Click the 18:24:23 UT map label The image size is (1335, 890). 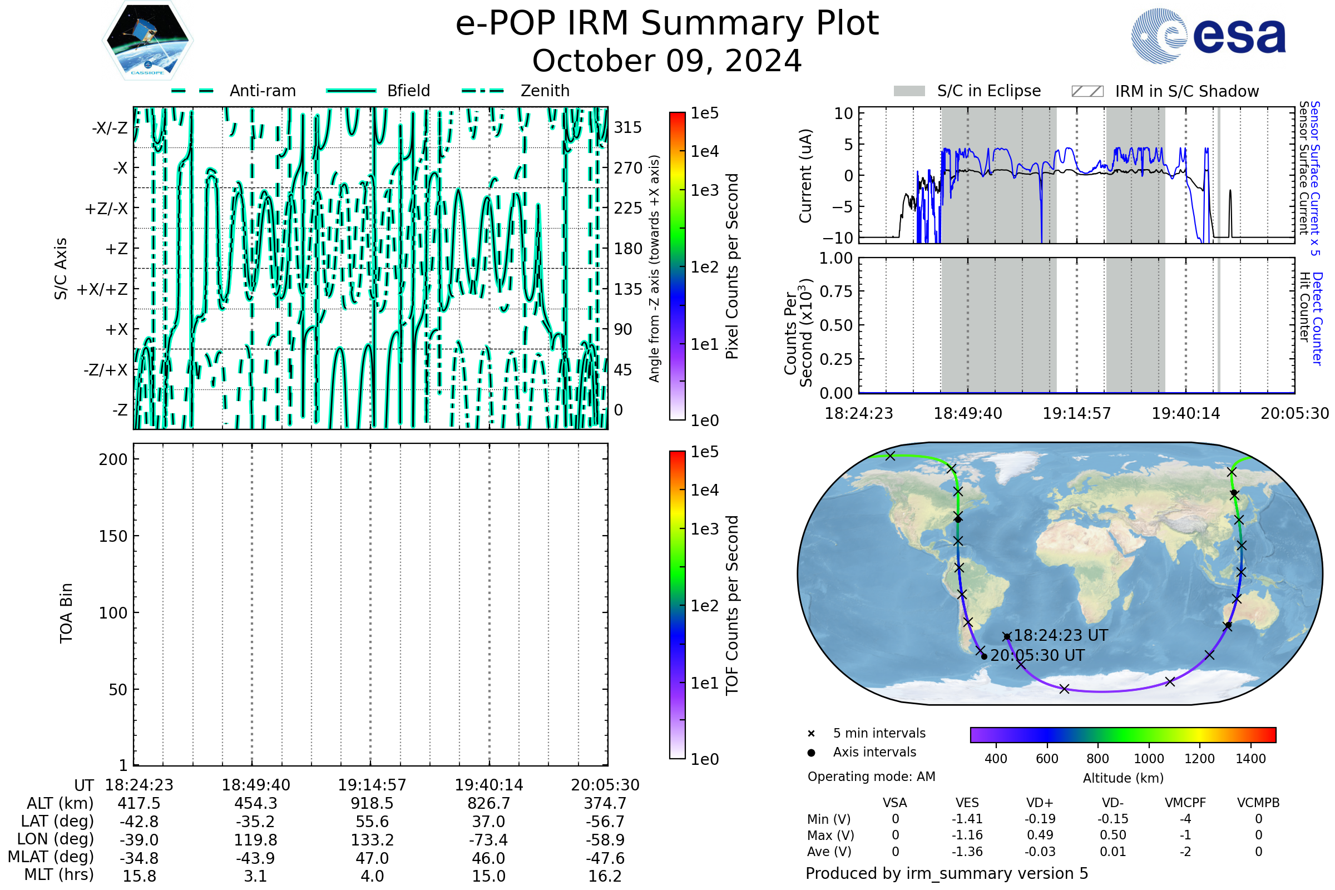click(x=1060, y=635)
